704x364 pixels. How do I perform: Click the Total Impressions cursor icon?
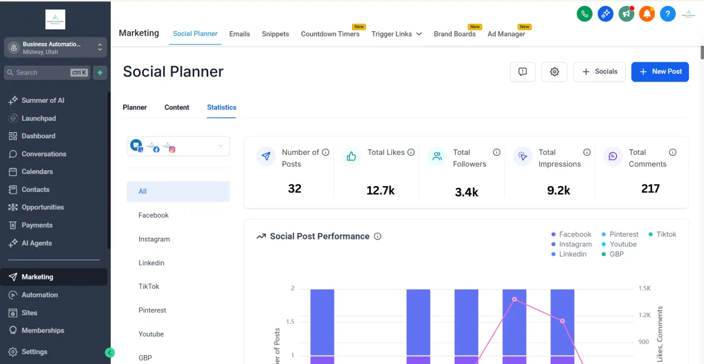point(523,156)
